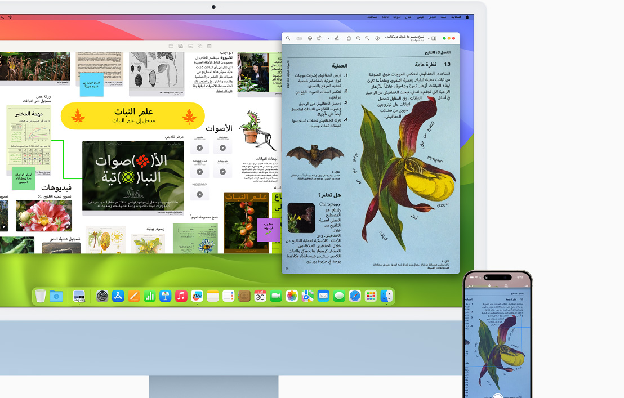Click the مهمة المختبر worksheet in Freeform
Image resolution: width=624 pixels, height=398 pixels.
[x=29, y=140]
